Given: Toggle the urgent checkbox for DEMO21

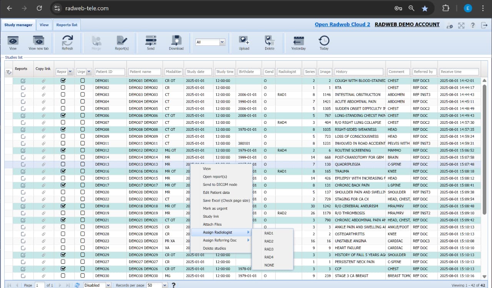Looking at the screenshot, I should coord(83,220).
